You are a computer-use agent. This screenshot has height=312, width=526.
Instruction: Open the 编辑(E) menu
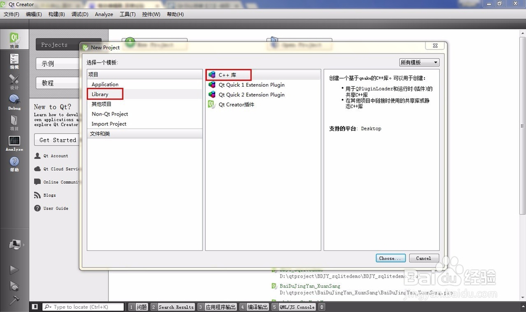click(x=34, y=14)
